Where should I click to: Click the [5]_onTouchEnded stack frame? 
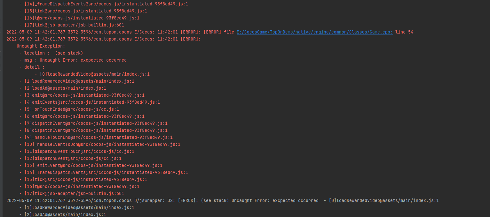[x=73, y=109]
